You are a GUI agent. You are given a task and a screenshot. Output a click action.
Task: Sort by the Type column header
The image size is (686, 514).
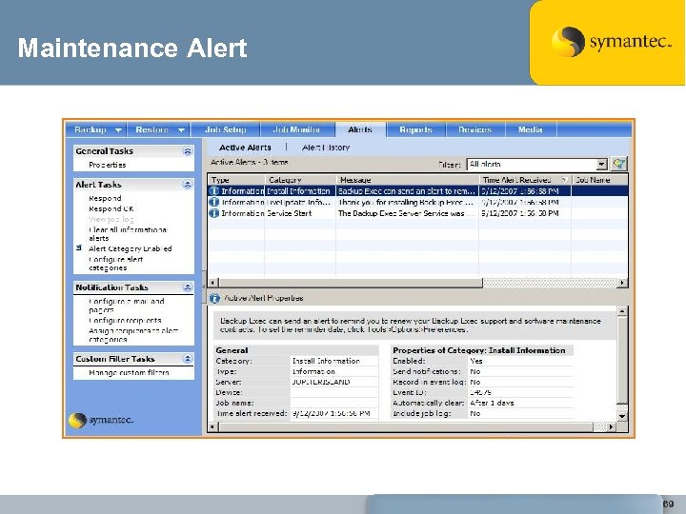[x=236, y=180]
